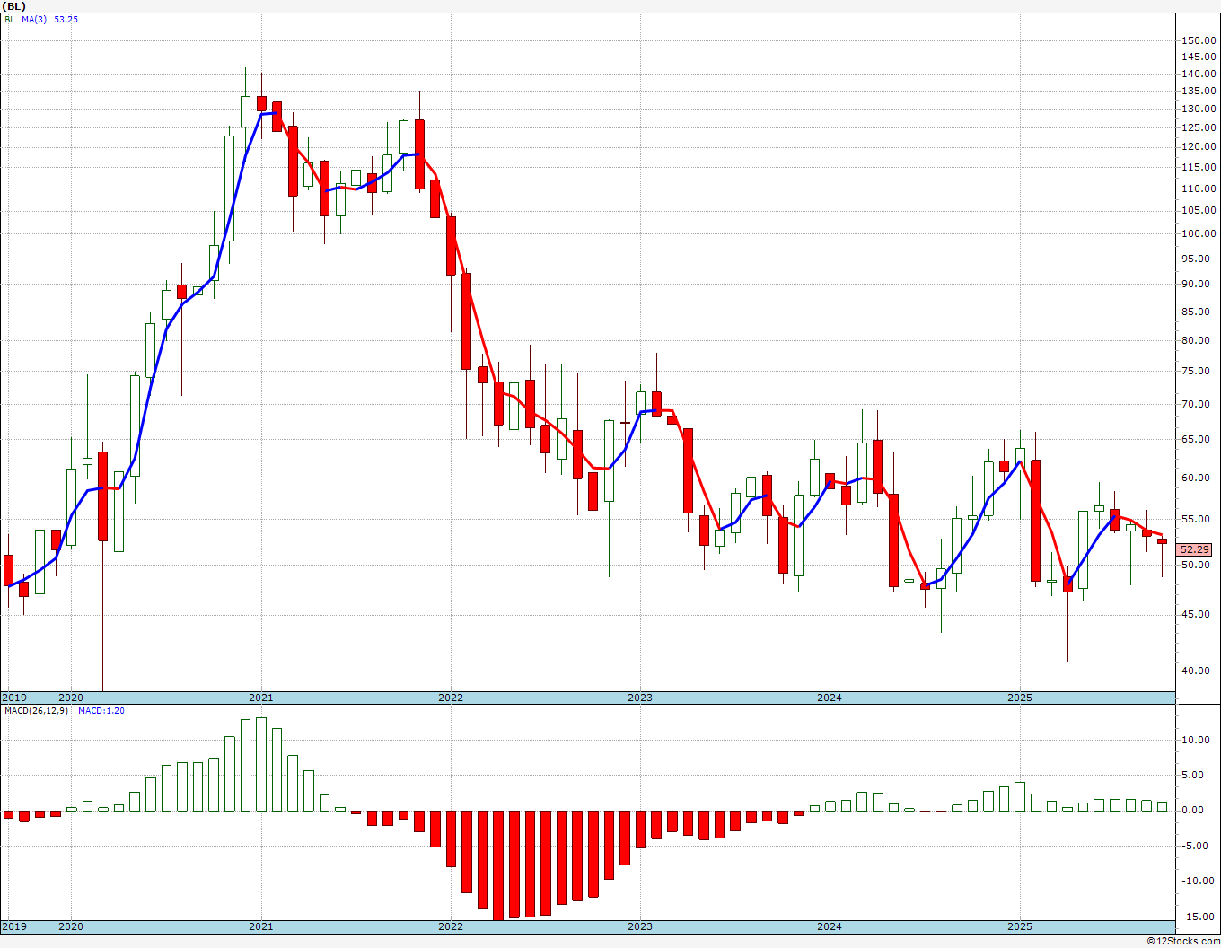Click the deepest red MACD histogram bar
The width and height of the screenshot is (1221, 948).
(498, 865)
